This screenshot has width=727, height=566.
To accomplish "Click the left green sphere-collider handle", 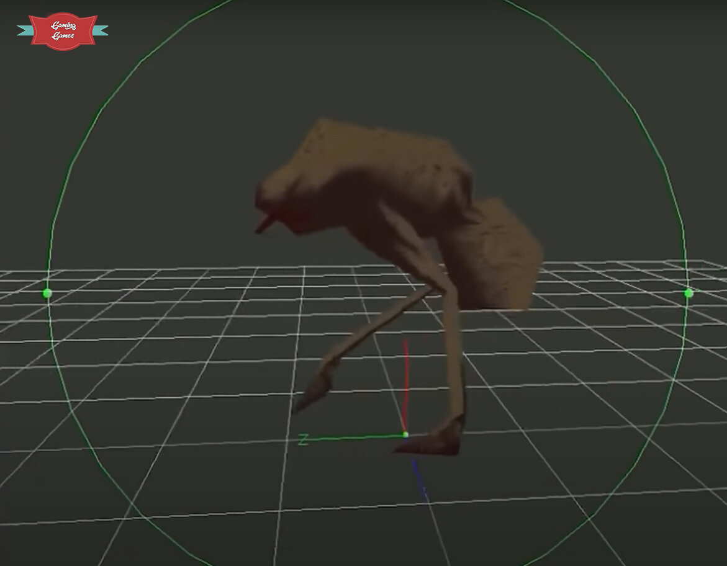I will 47,293.
